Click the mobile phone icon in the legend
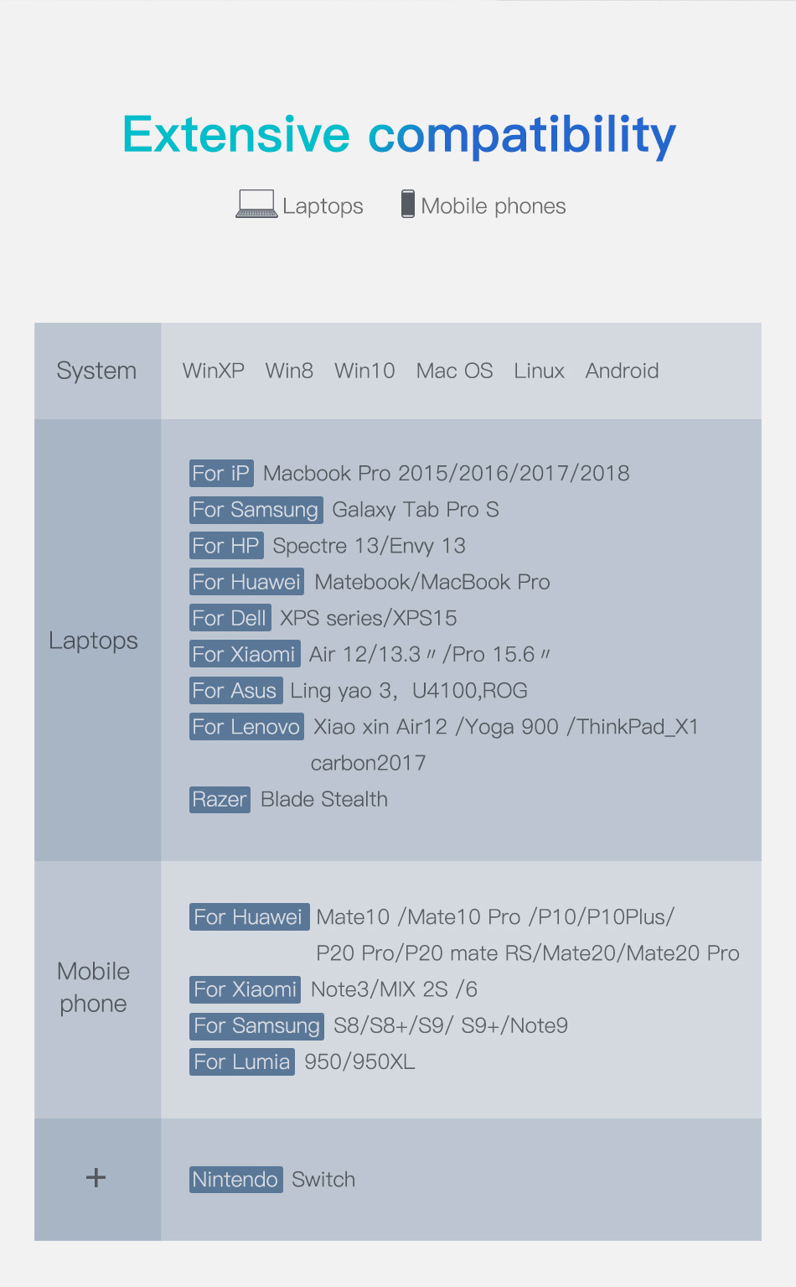This screenshot has height=1287, width=796. point(408,204)
